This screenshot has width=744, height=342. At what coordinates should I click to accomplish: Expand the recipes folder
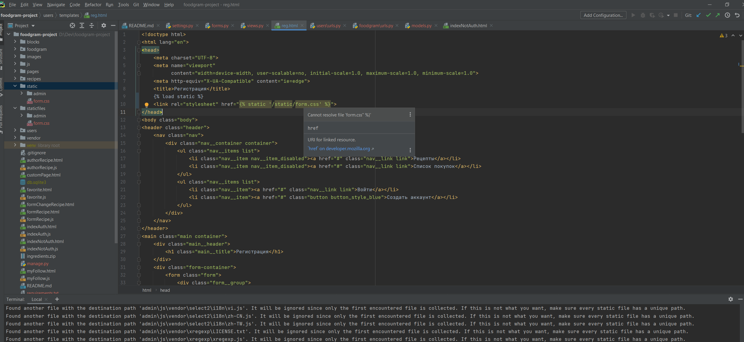15,79
